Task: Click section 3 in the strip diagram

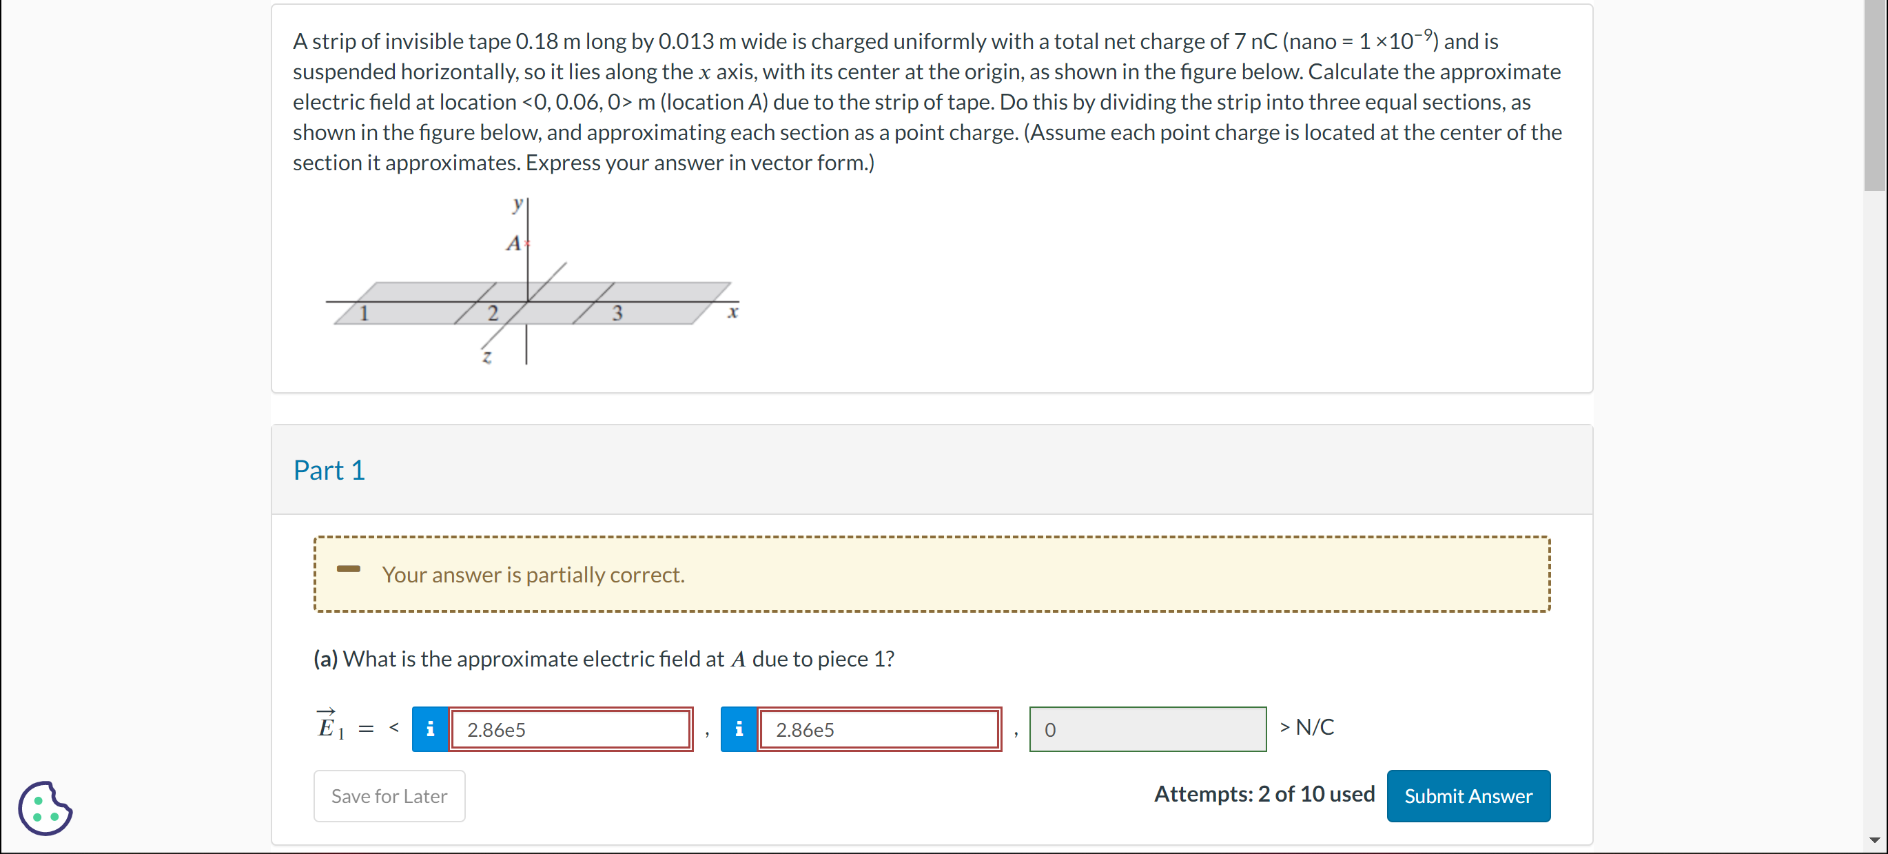Action: (618, 312)
